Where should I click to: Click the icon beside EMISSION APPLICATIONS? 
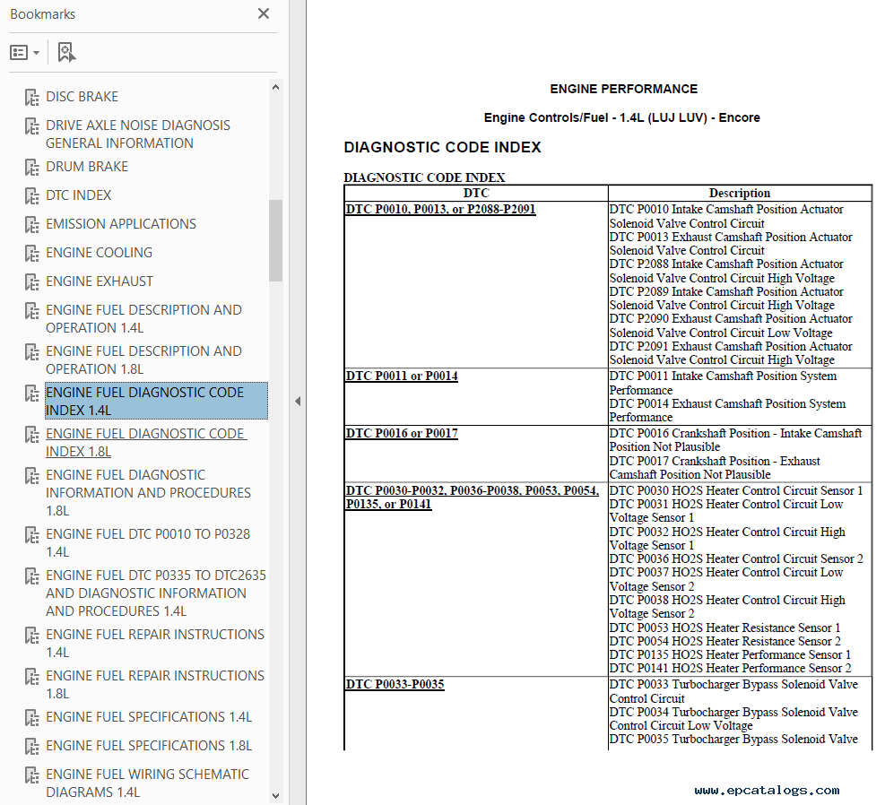click(x=31, y=224)
